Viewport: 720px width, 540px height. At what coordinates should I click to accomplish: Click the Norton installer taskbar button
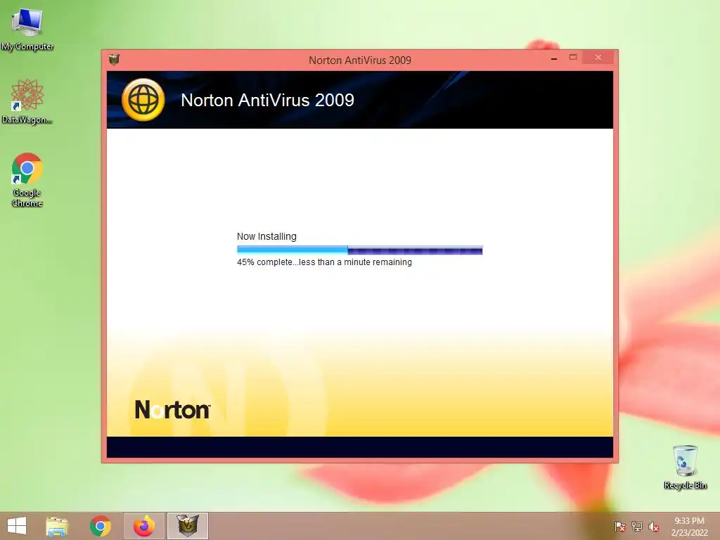[x=187, y=526]
